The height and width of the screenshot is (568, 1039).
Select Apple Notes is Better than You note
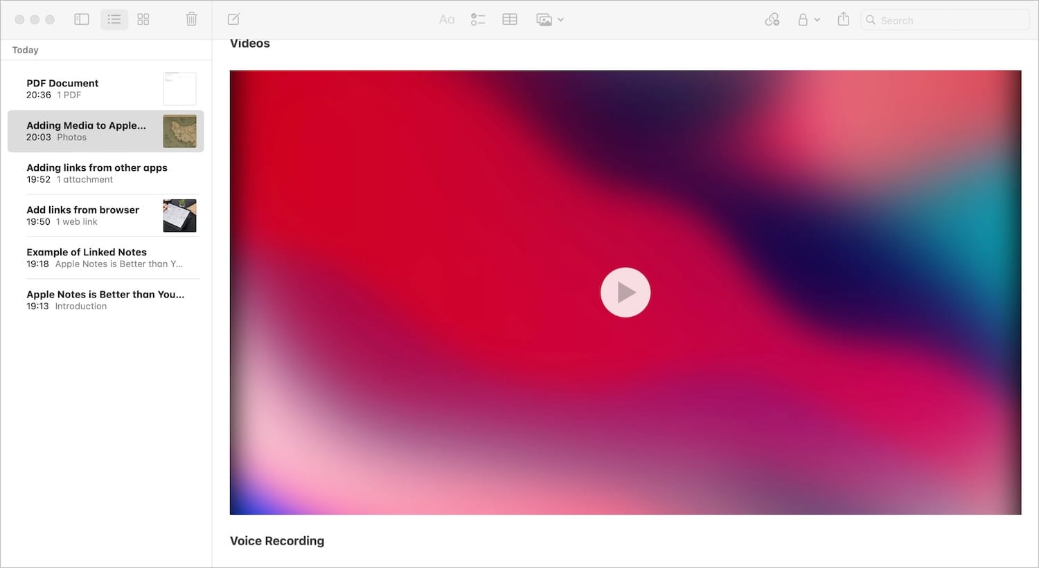click(105, 300)
